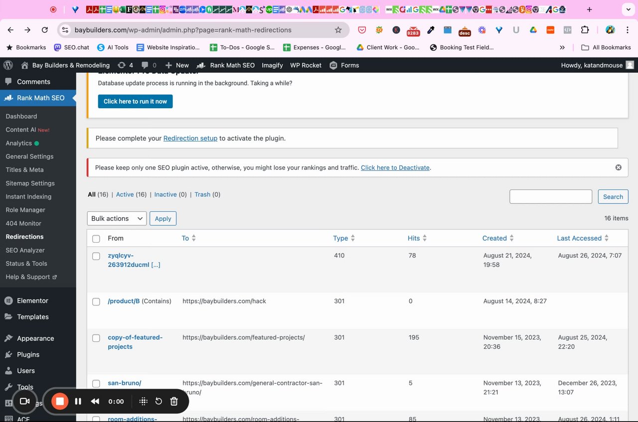Tick the checkbox for the /product/B redirection

click(x=96, y=302)
